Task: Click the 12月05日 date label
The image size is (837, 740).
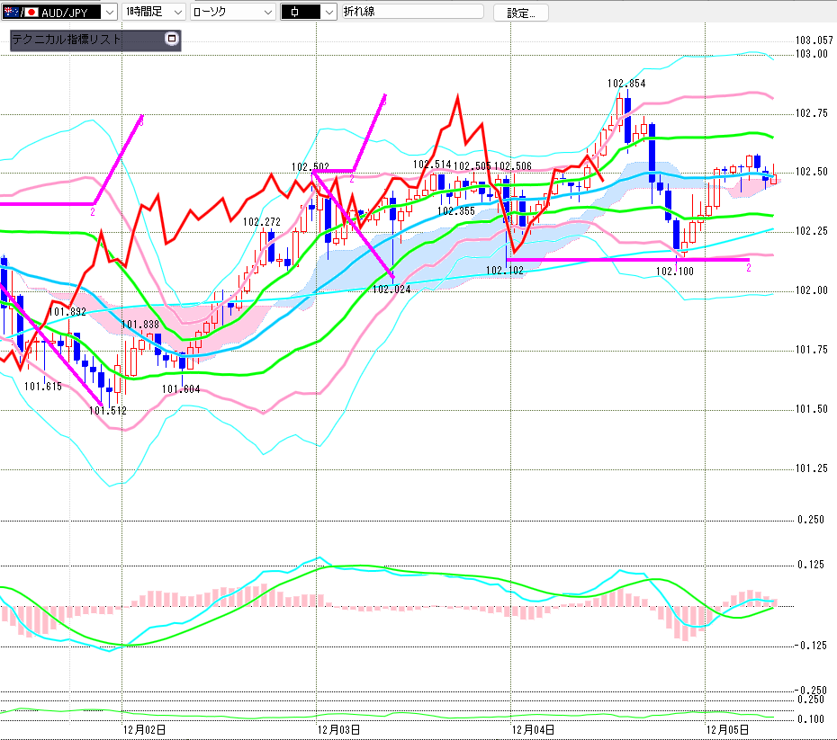Action: click(x=727, y=729)
